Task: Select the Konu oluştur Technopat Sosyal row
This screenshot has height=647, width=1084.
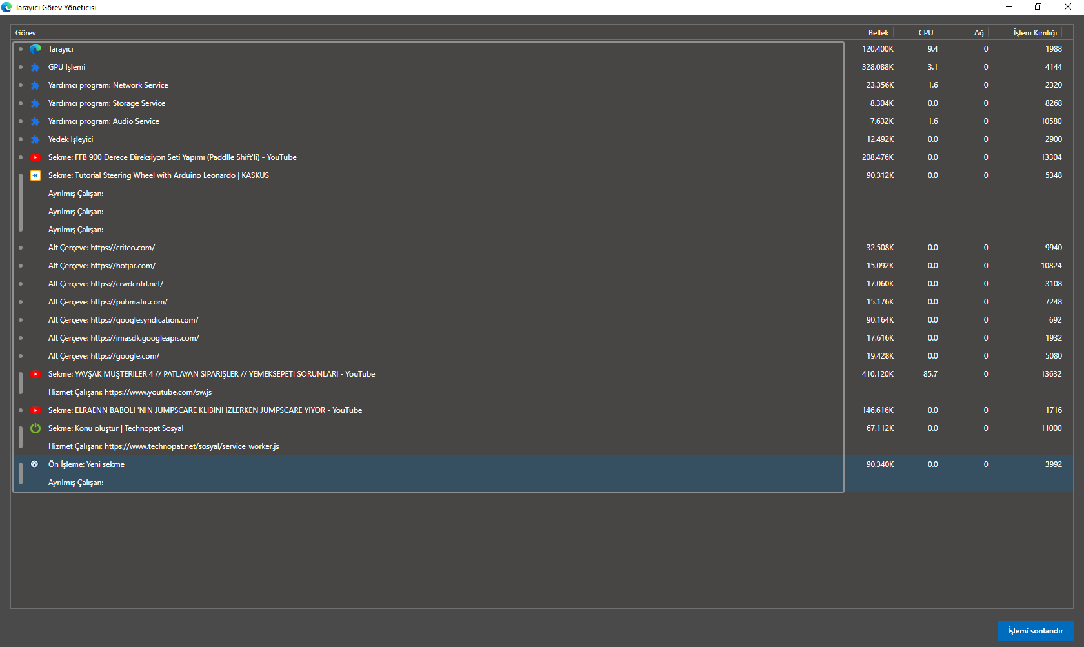Action: pyautogui.click(x=542, y=428)
